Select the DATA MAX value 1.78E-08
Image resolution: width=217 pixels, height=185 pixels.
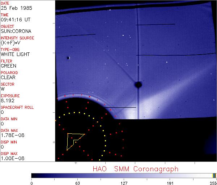point(11,135)
